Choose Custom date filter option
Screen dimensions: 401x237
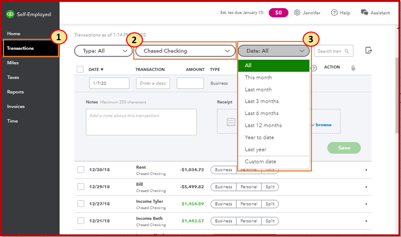(x=274, y=161)
